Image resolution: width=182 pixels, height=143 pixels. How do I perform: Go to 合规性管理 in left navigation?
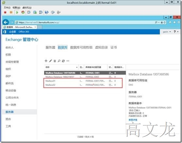(12, 62)
